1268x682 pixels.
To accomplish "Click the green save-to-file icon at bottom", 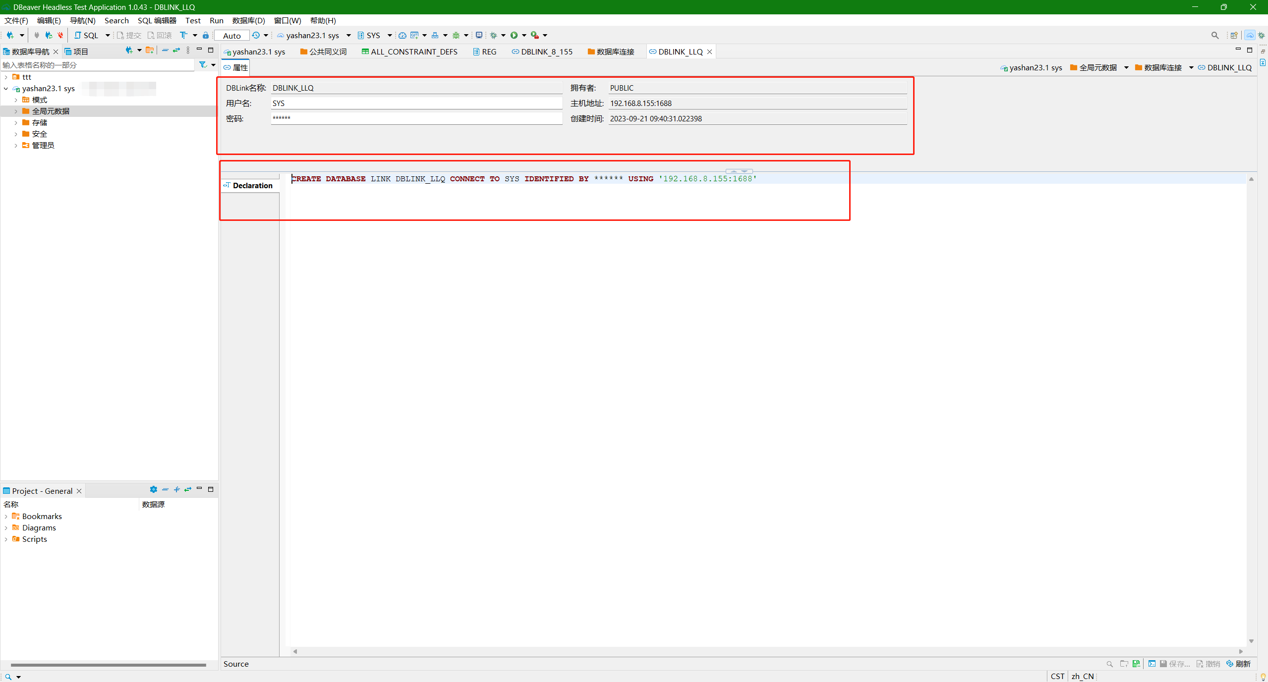I will pyautogui.click(x=1136, y=664).
